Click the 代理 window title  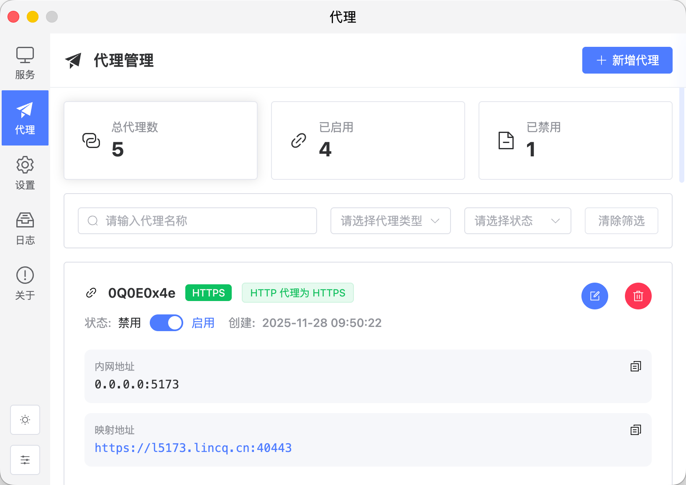pos(343,17)
